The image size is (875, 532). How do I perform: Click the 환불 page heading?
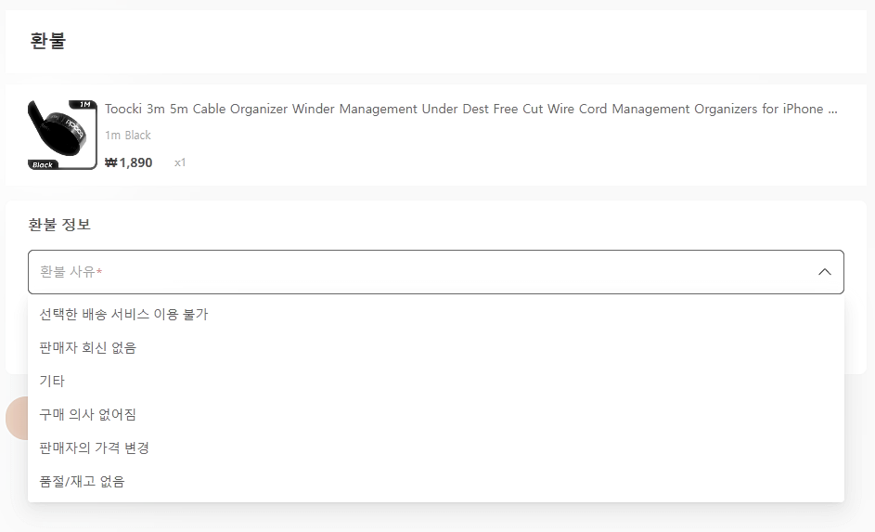click(48, 41)
